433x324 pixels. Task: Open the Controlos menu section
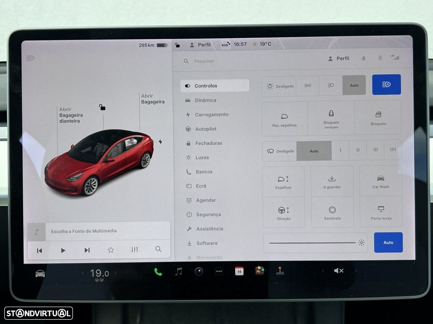tap(214, 86)
